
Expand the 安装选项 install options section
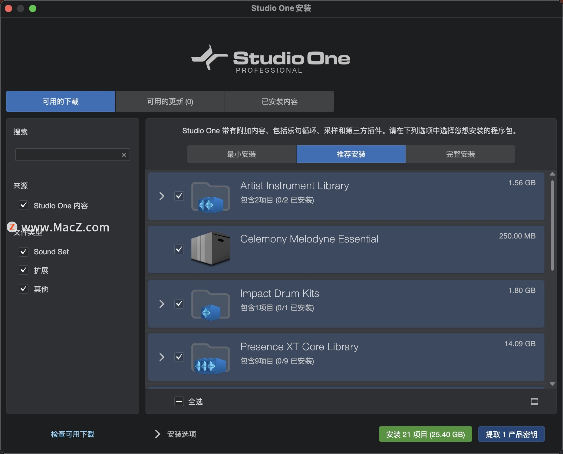coord(157,434)
